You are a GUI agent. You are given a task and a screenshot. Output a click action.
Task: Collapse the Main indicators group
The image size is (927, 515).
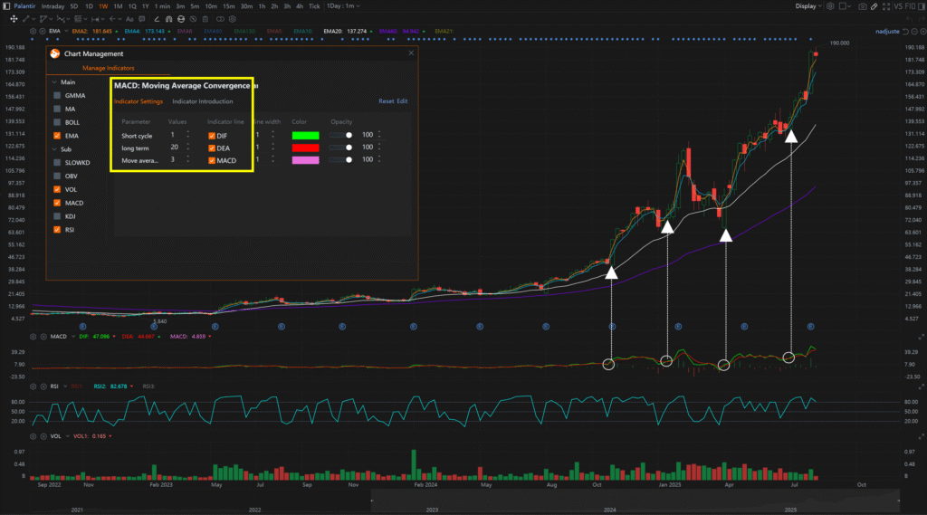point(53,81)
